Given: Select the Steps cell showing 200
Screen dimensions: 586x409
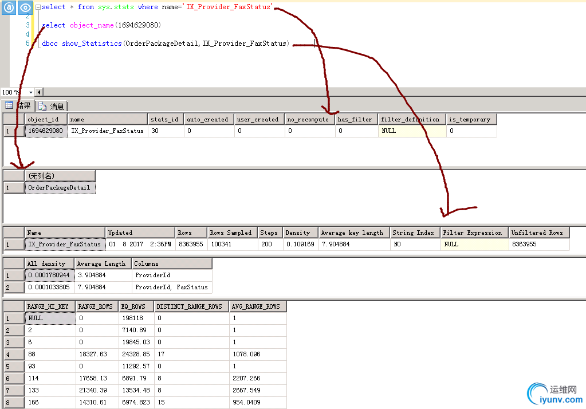Looking at the screenshot, I should click(269, 244).
